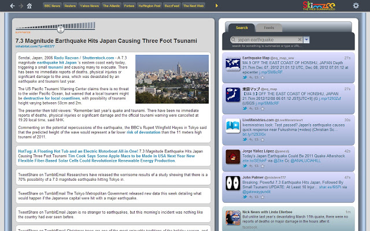The image size is (370, 231).
Task: Follow the 'tsunami' link
Action: [55, 67]
